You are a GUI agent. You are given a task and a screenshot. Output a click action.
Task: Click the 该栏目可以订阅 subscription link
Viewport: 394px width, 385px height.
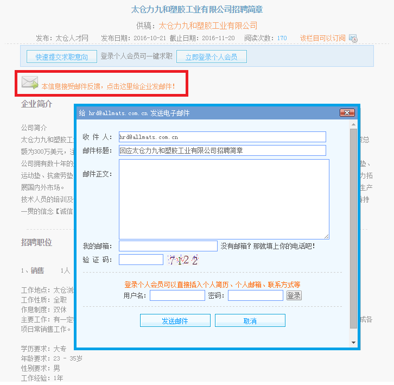tap(323, 38)
